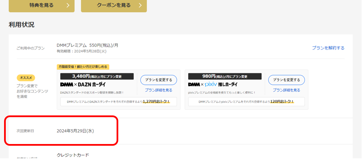Click the 1,270円おトク savings text

coord(156,101)
